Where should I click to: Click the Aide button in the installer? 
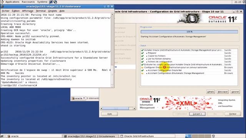pos(110,114)
